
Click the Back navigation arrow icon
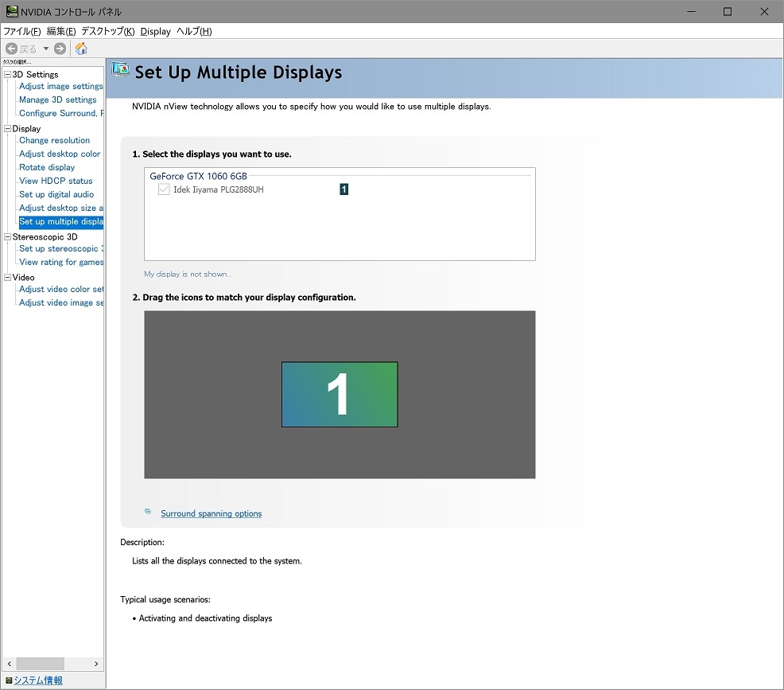coord(11,49)
